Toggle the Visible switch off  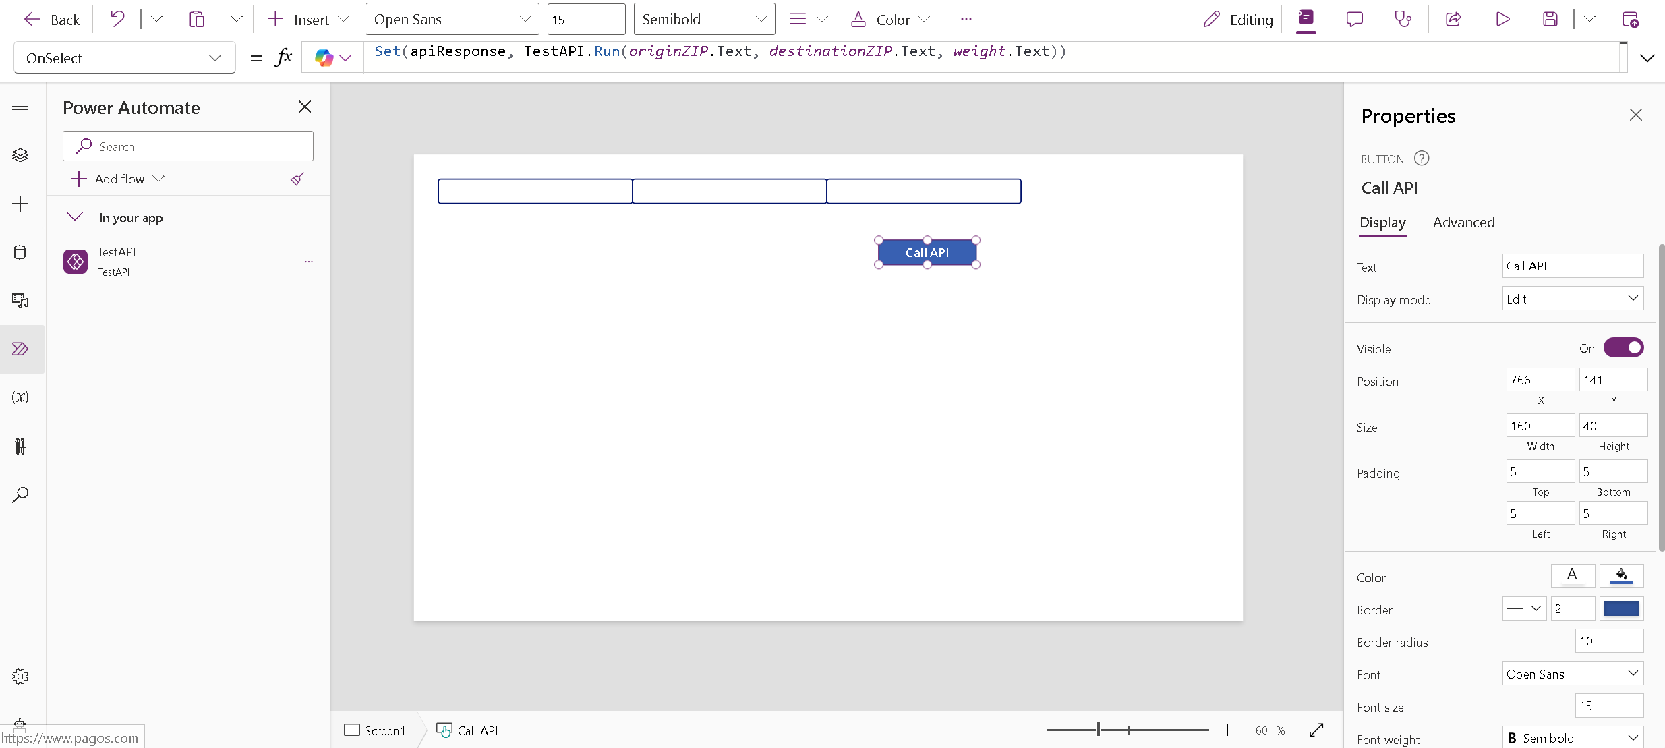[1623, 348]
